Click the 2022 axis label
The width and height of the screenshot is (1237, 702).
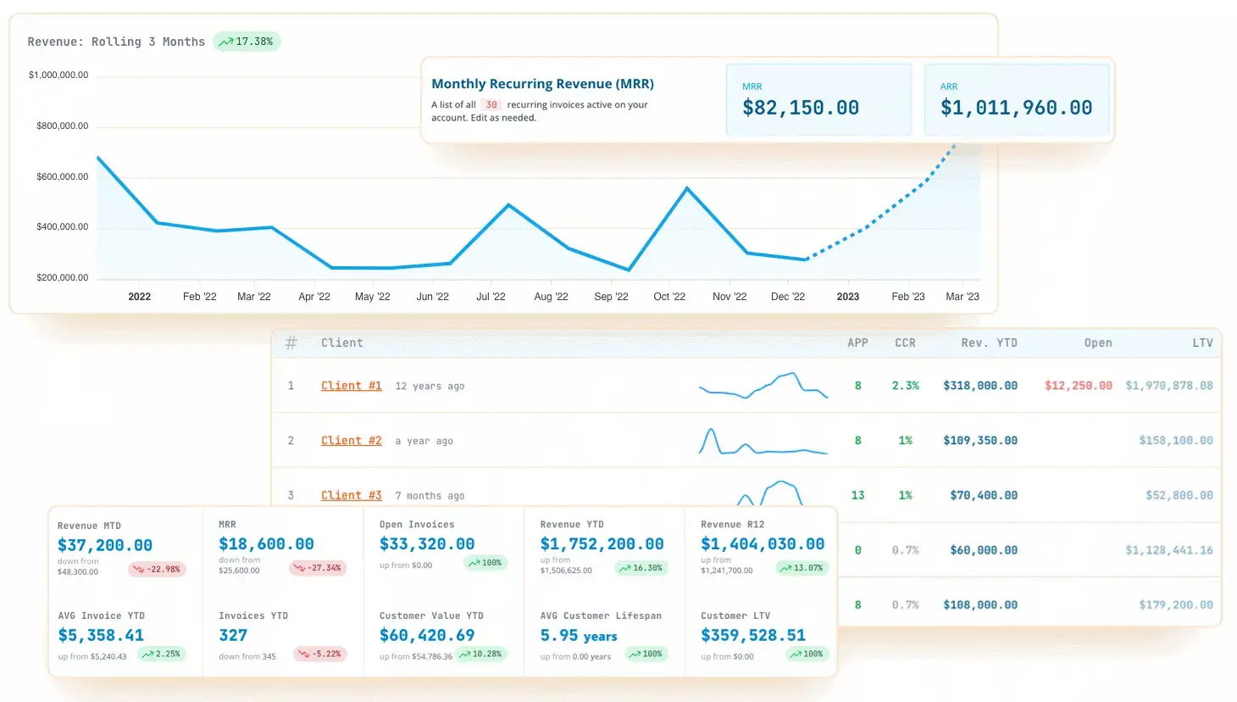(x=140, y=297)
